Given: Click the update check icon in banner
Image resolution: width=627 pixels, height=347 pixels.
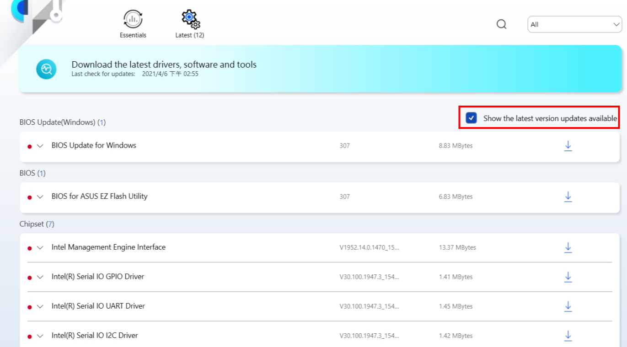Looking at the screenshot, I should pos(46,69).
